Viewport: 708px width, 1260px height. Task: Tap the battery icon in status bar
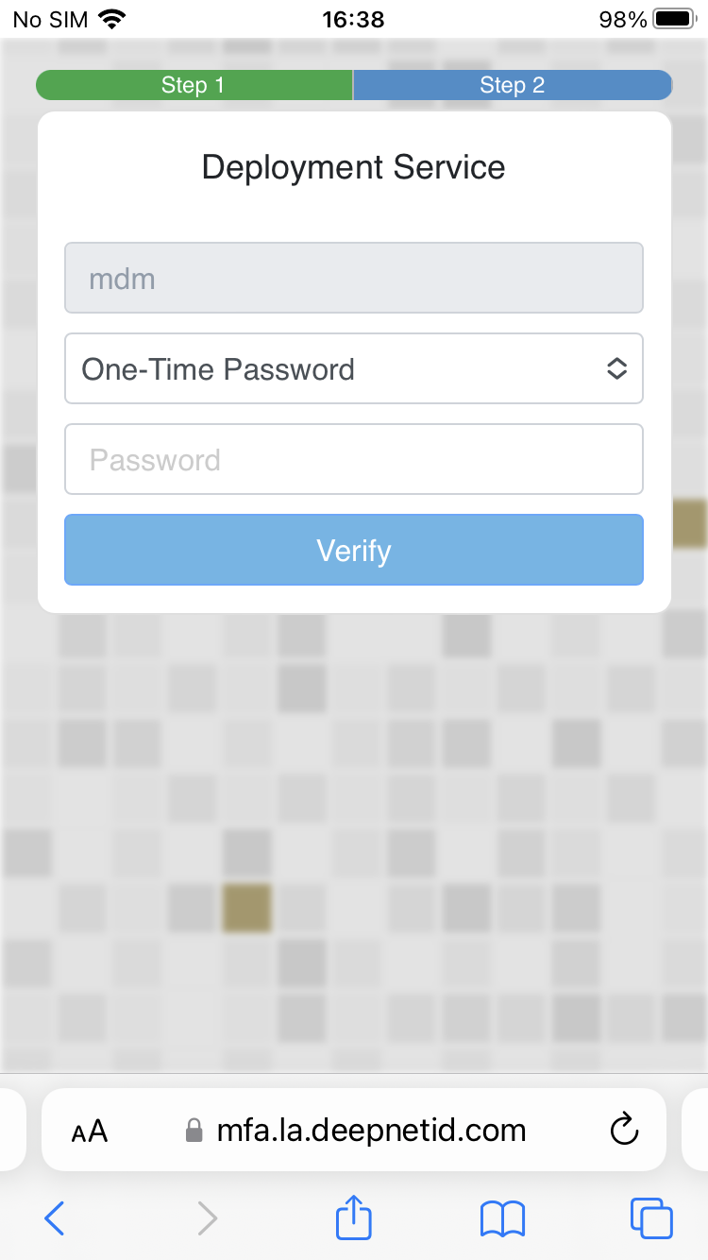(x=673, y=19)
